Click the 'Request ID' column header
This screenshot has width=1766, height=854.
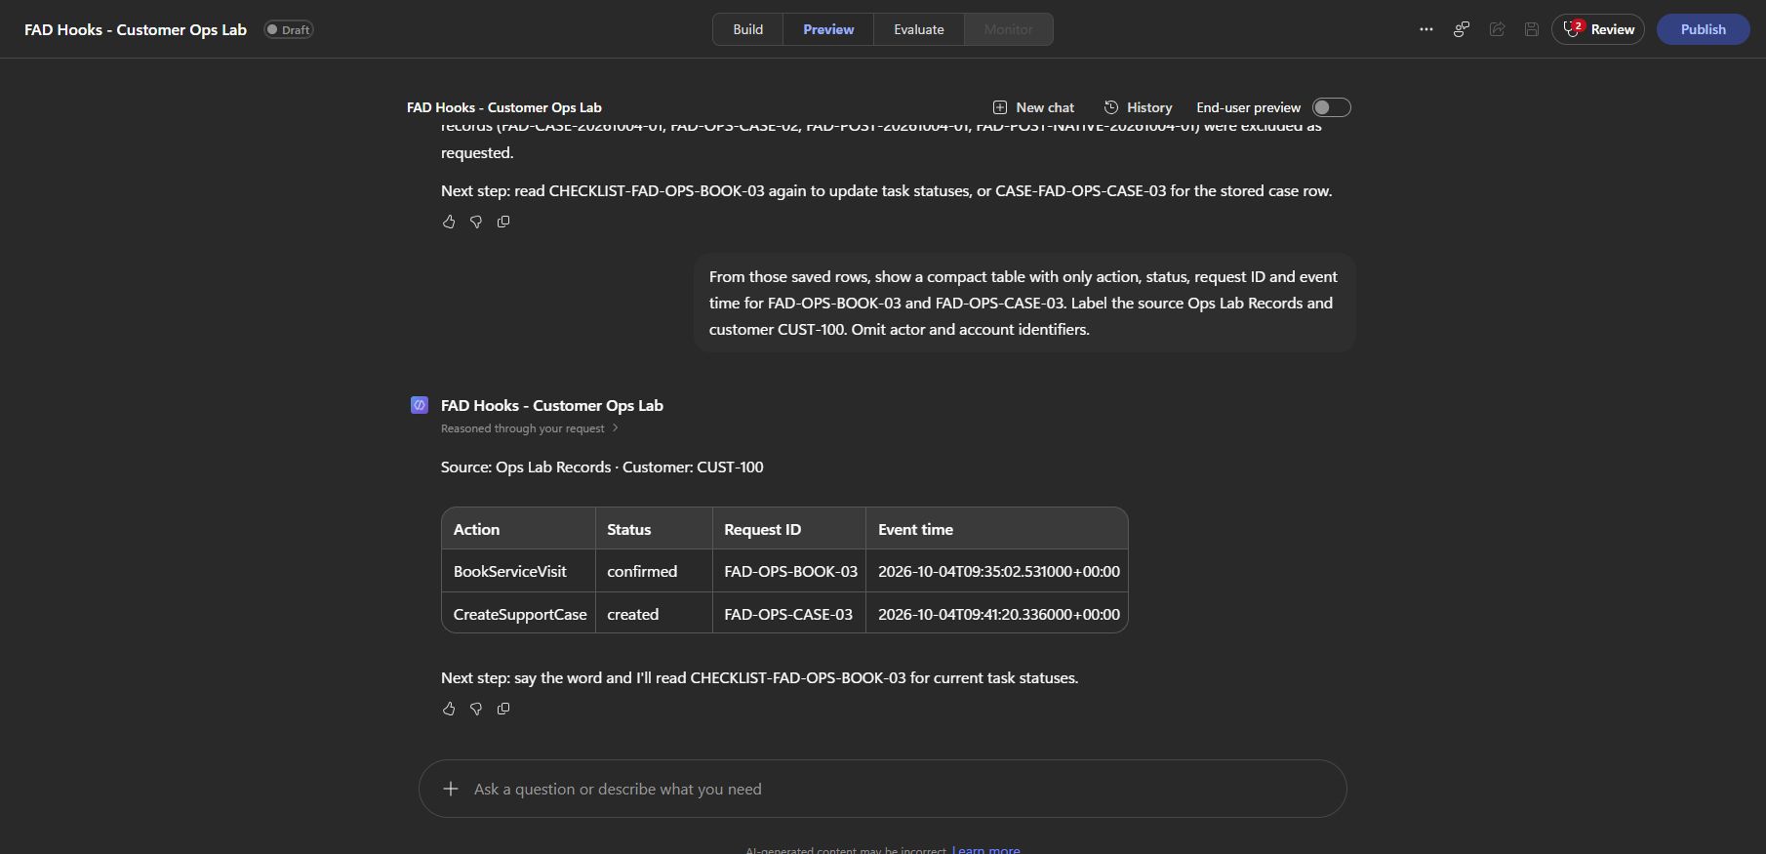pos(789,529)
